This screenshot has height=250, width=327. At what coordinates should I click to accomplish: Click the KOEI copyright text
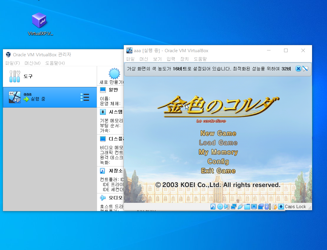[218, 185]
